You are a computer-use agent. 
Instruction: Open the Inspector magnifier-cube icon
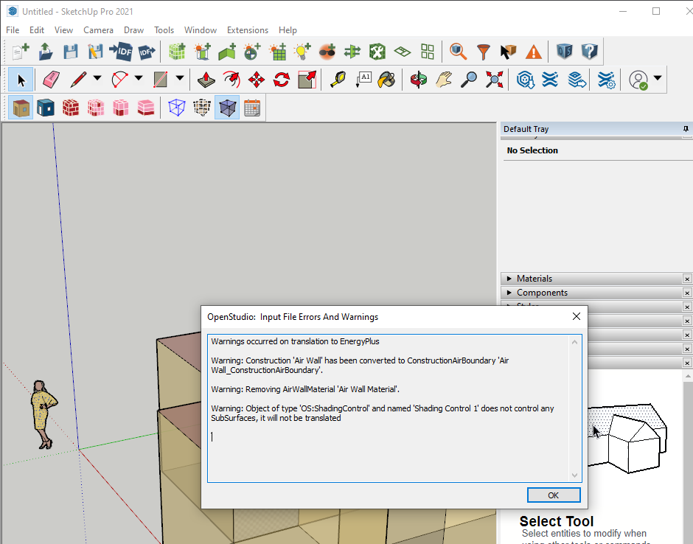[458, 52]
